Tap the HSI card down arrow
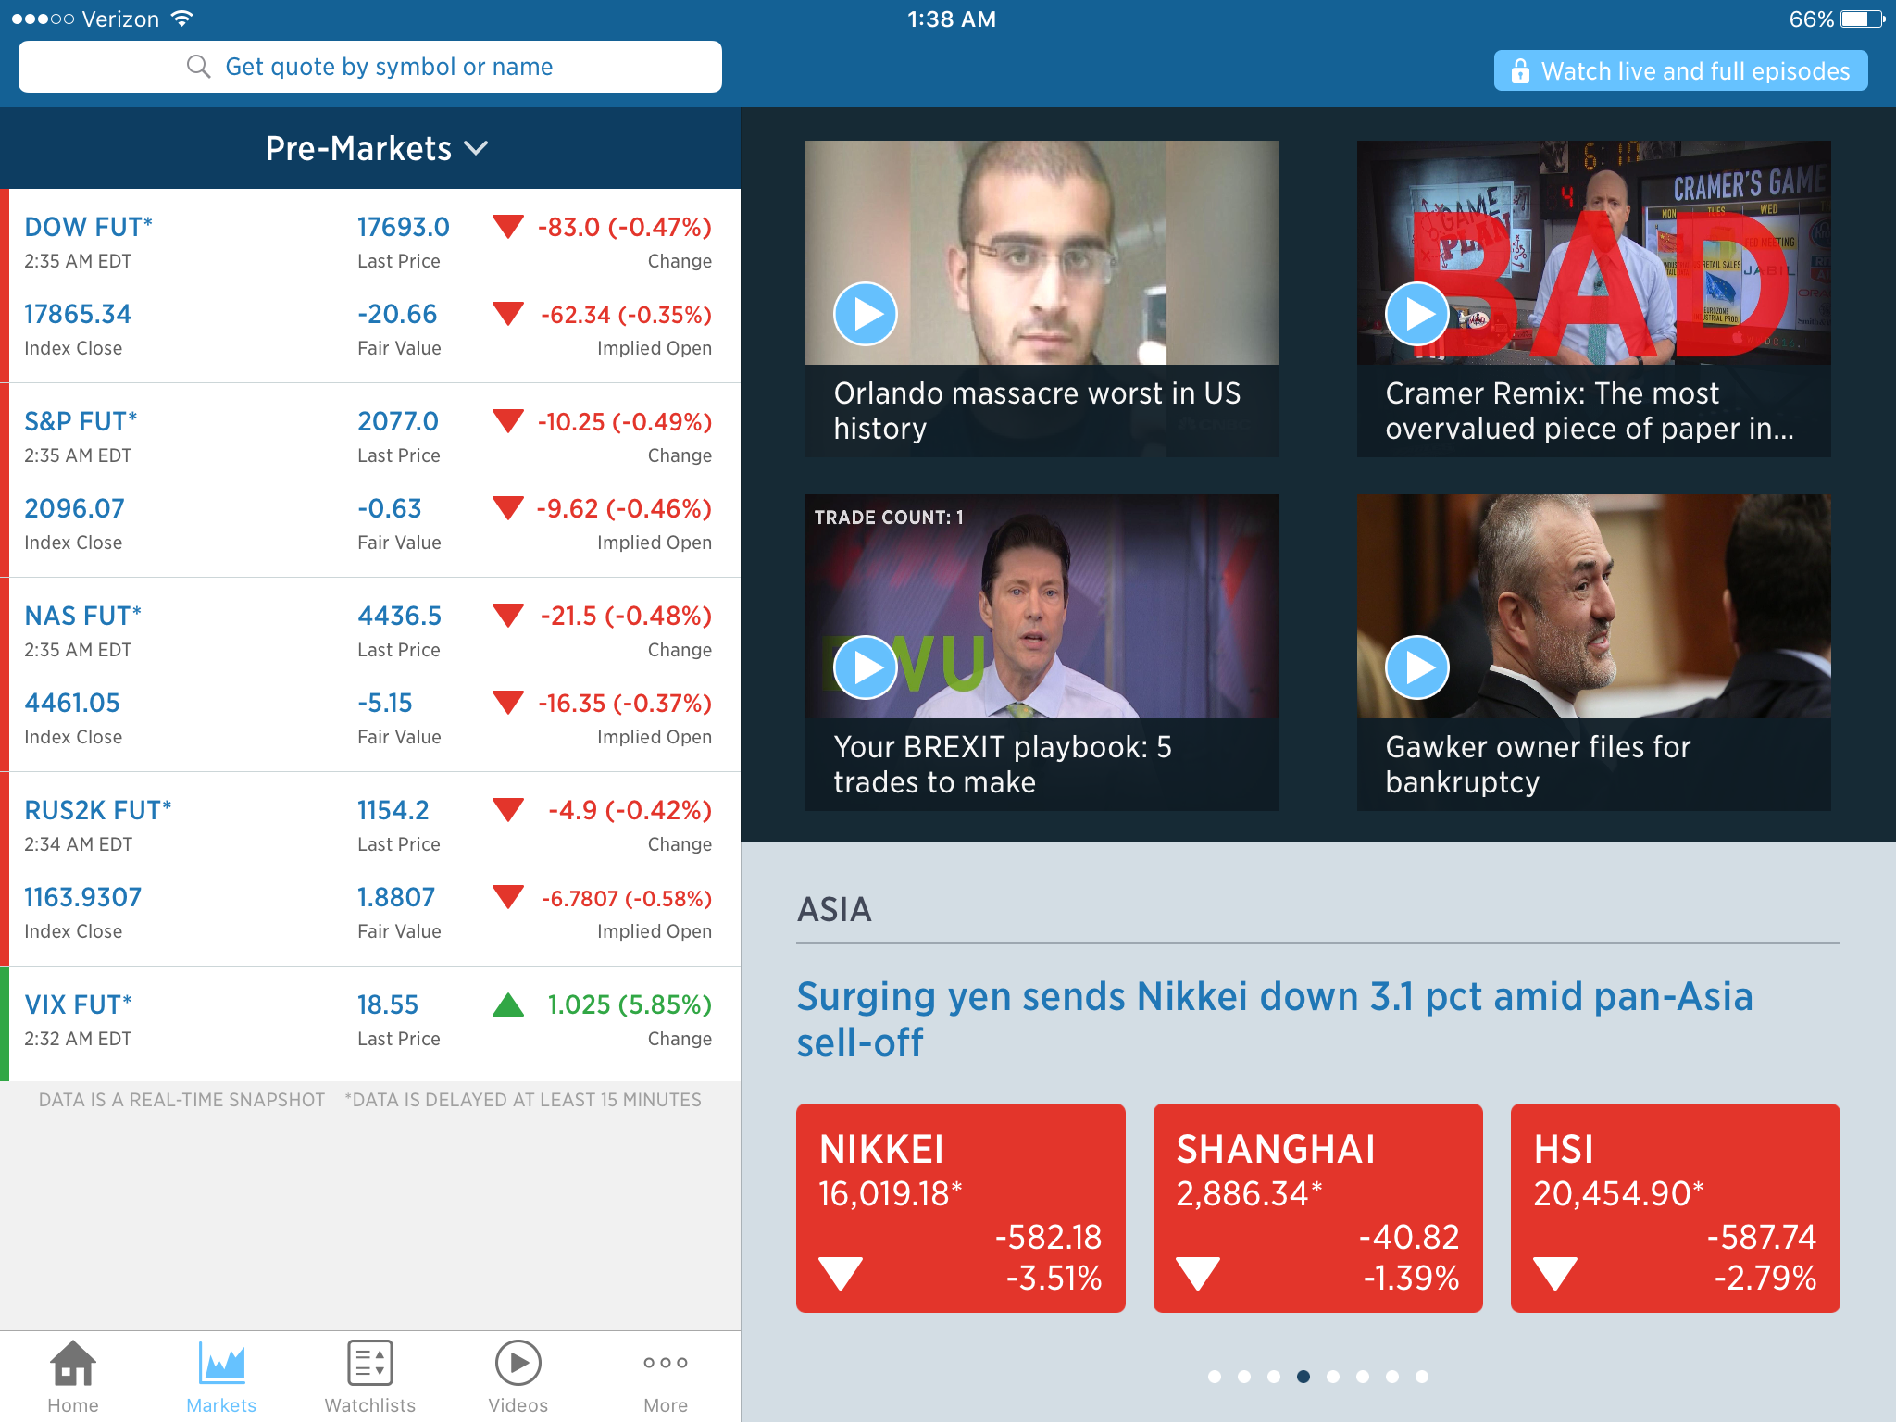 1555,1273
